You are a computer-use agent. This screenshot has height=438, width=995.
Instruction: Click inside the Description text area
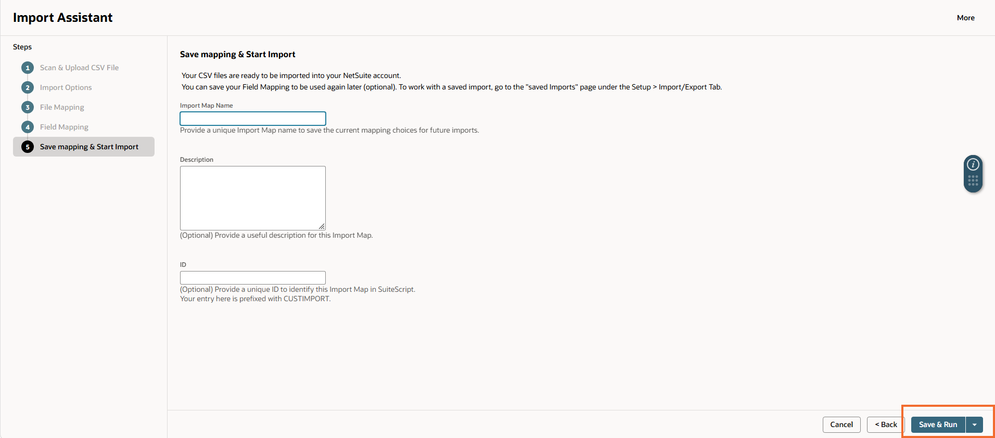[x=253, y=198]
